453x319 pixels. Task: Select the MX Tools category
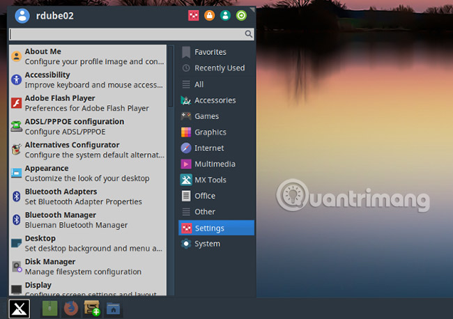tap(210, 180)
